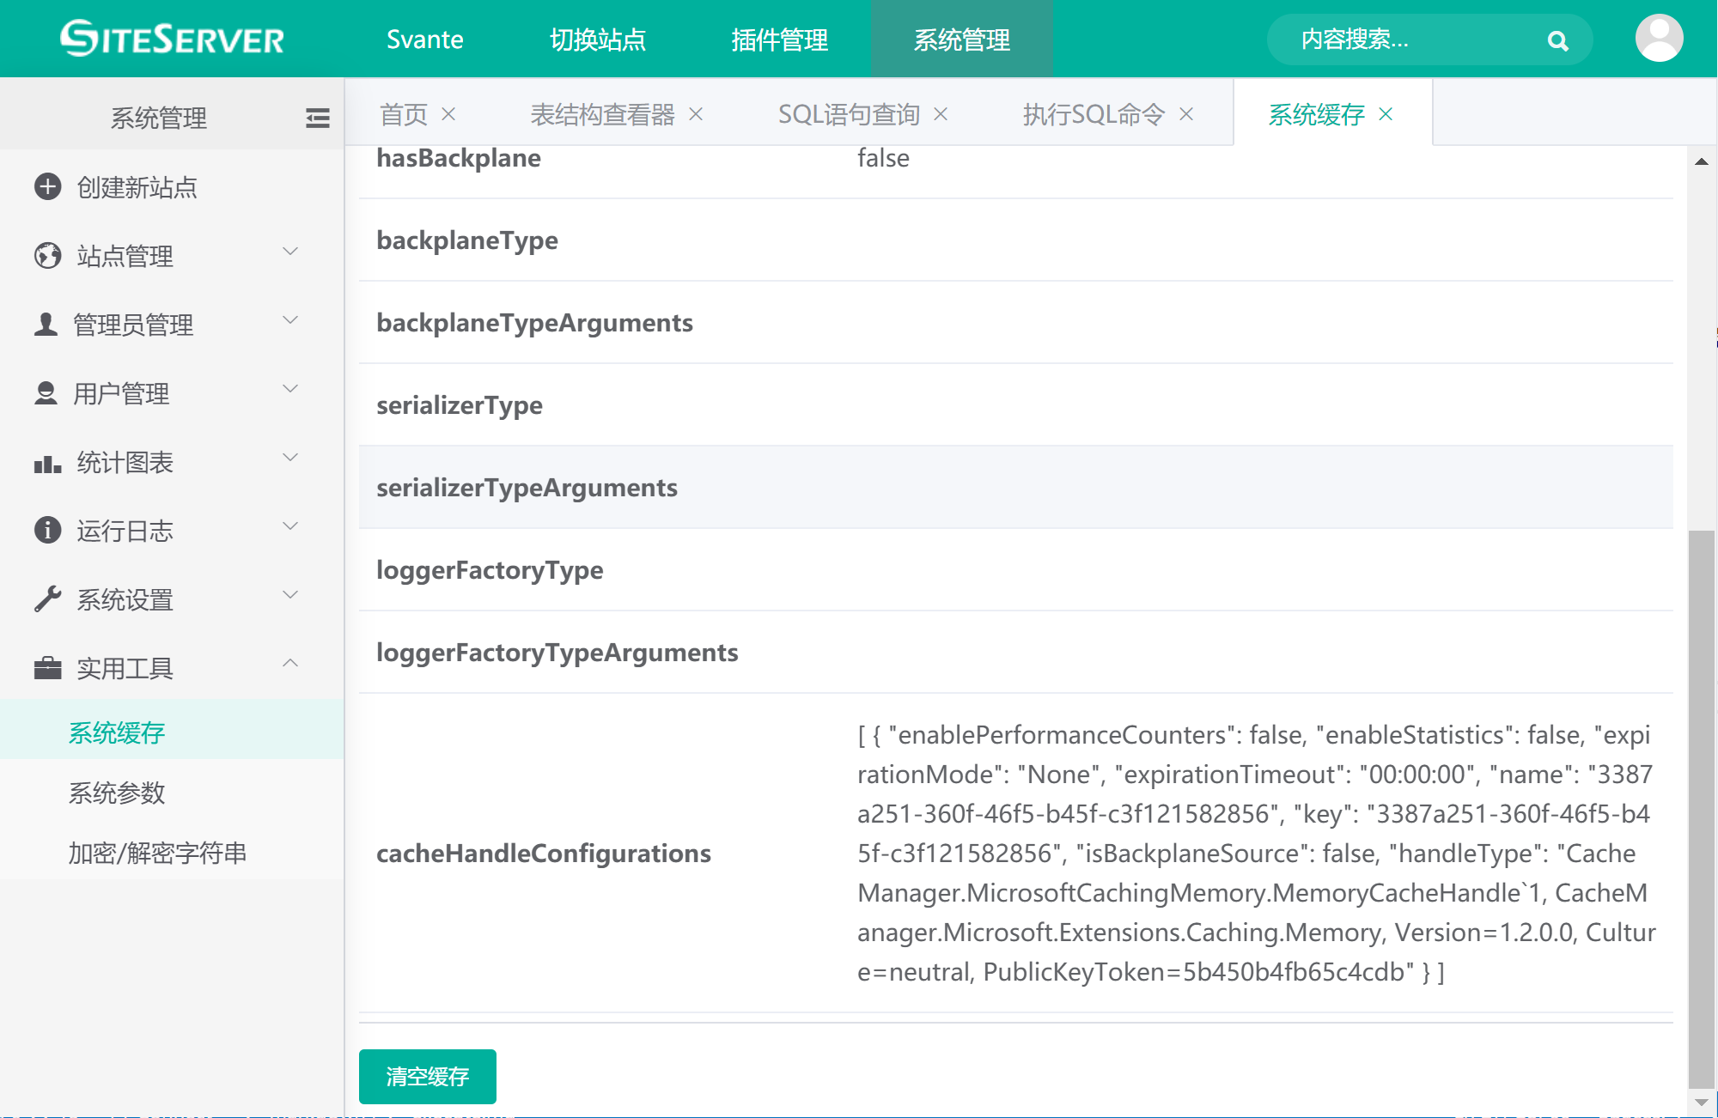Viewport: 1718px width, 1118px height.
Task: Close the 表结构查看器 tab
Action: point(696,114)
